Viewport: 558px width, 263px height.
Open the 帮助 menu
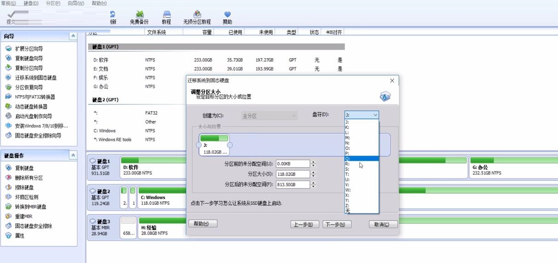click(x=99, y=3)
